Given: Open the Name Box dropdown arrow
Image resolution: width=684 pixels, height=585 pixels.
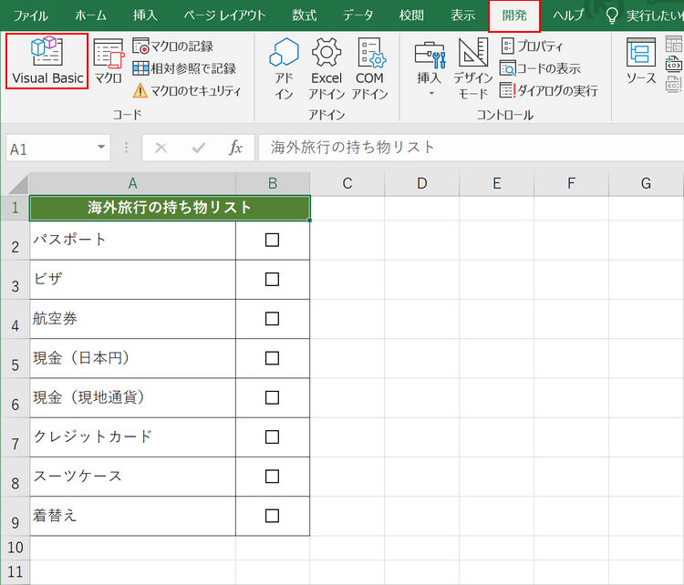Looking at the screenshot, I should (101, 148).
